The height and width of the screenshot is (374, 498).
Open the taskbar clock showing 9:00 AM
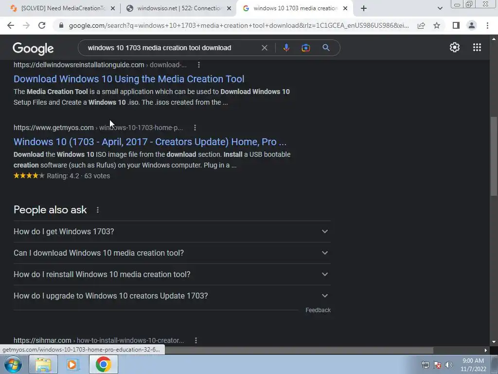pos(473,365)
